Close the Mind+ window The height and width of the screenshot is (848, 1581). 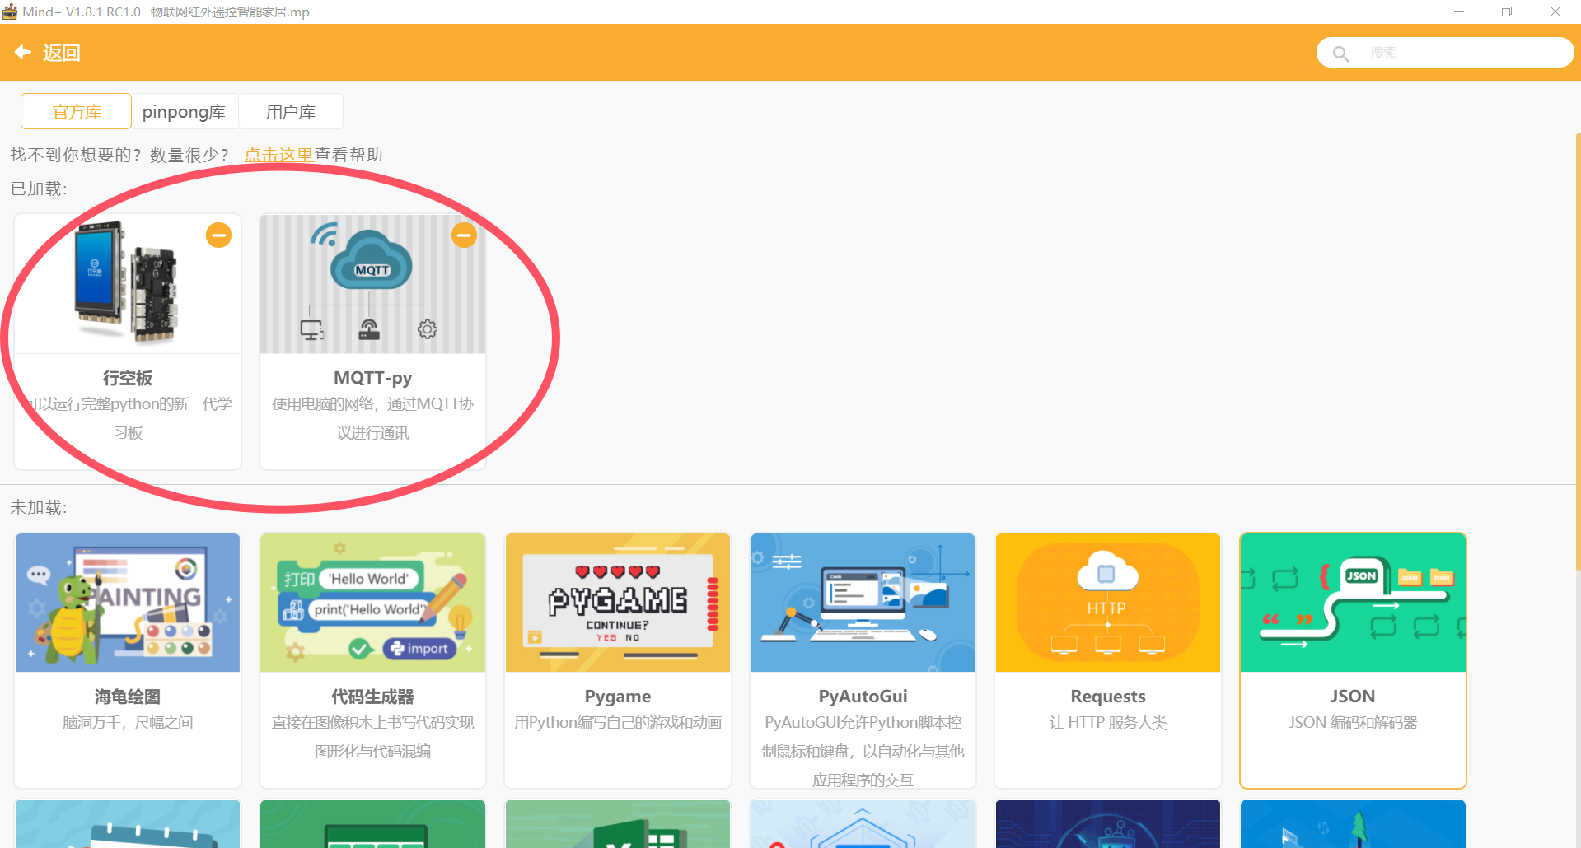click(x=1555, y=12)
